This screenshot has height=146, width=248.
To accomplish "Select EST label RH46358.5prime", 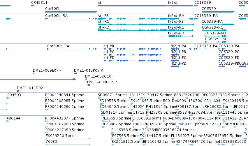I will coord(126,130).
